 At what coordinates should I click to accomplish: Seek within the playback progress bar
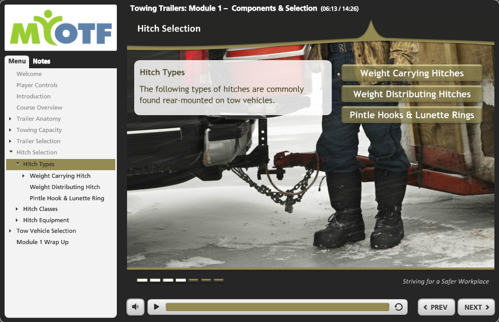click(x=277, y=307)
